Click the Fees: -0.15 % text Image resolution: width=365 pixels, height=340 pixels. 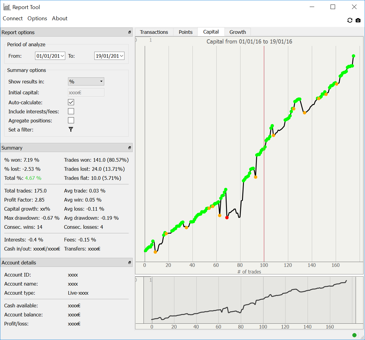click(80, 240)
